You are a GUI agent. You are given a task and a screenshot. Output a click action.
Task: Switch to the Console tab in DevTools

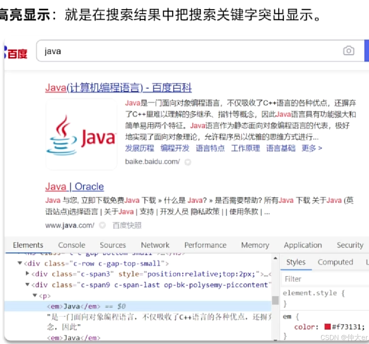pyautogui.click(x=71, y=245)
